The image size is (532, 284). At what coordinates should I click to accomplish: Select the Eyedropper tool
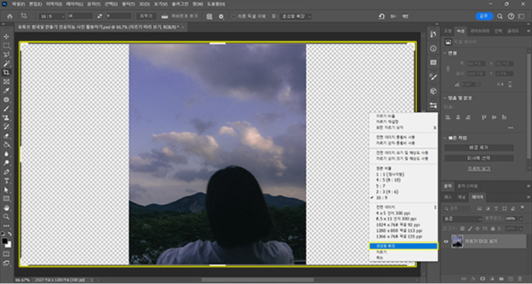point(6,91)
